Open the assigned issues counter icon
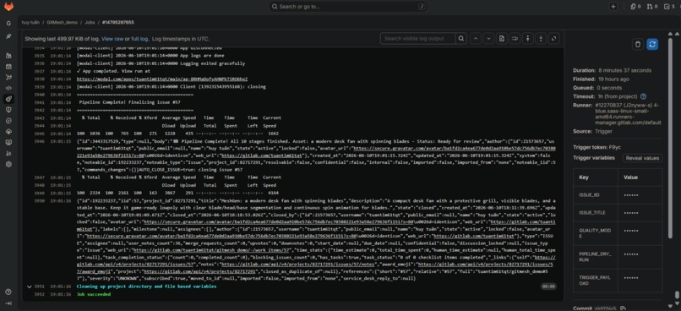The image size is (681, 311). tap(635, 7)
